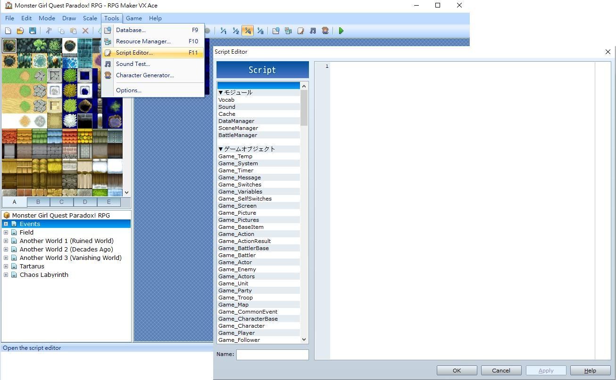616x380 pixels.
Task: Choose Script Editor... in Tools menu
Action: (x=153, y=53)
